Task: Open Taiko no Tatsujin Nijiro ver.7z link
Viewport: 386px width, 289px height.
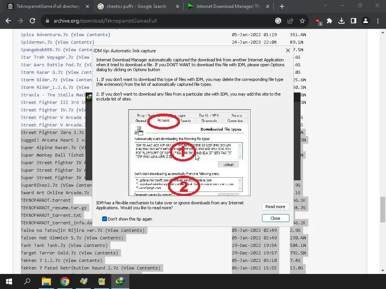Action: tap(61, 230)
